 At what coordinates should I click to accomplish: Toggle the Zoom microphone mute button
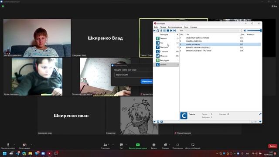8,146
